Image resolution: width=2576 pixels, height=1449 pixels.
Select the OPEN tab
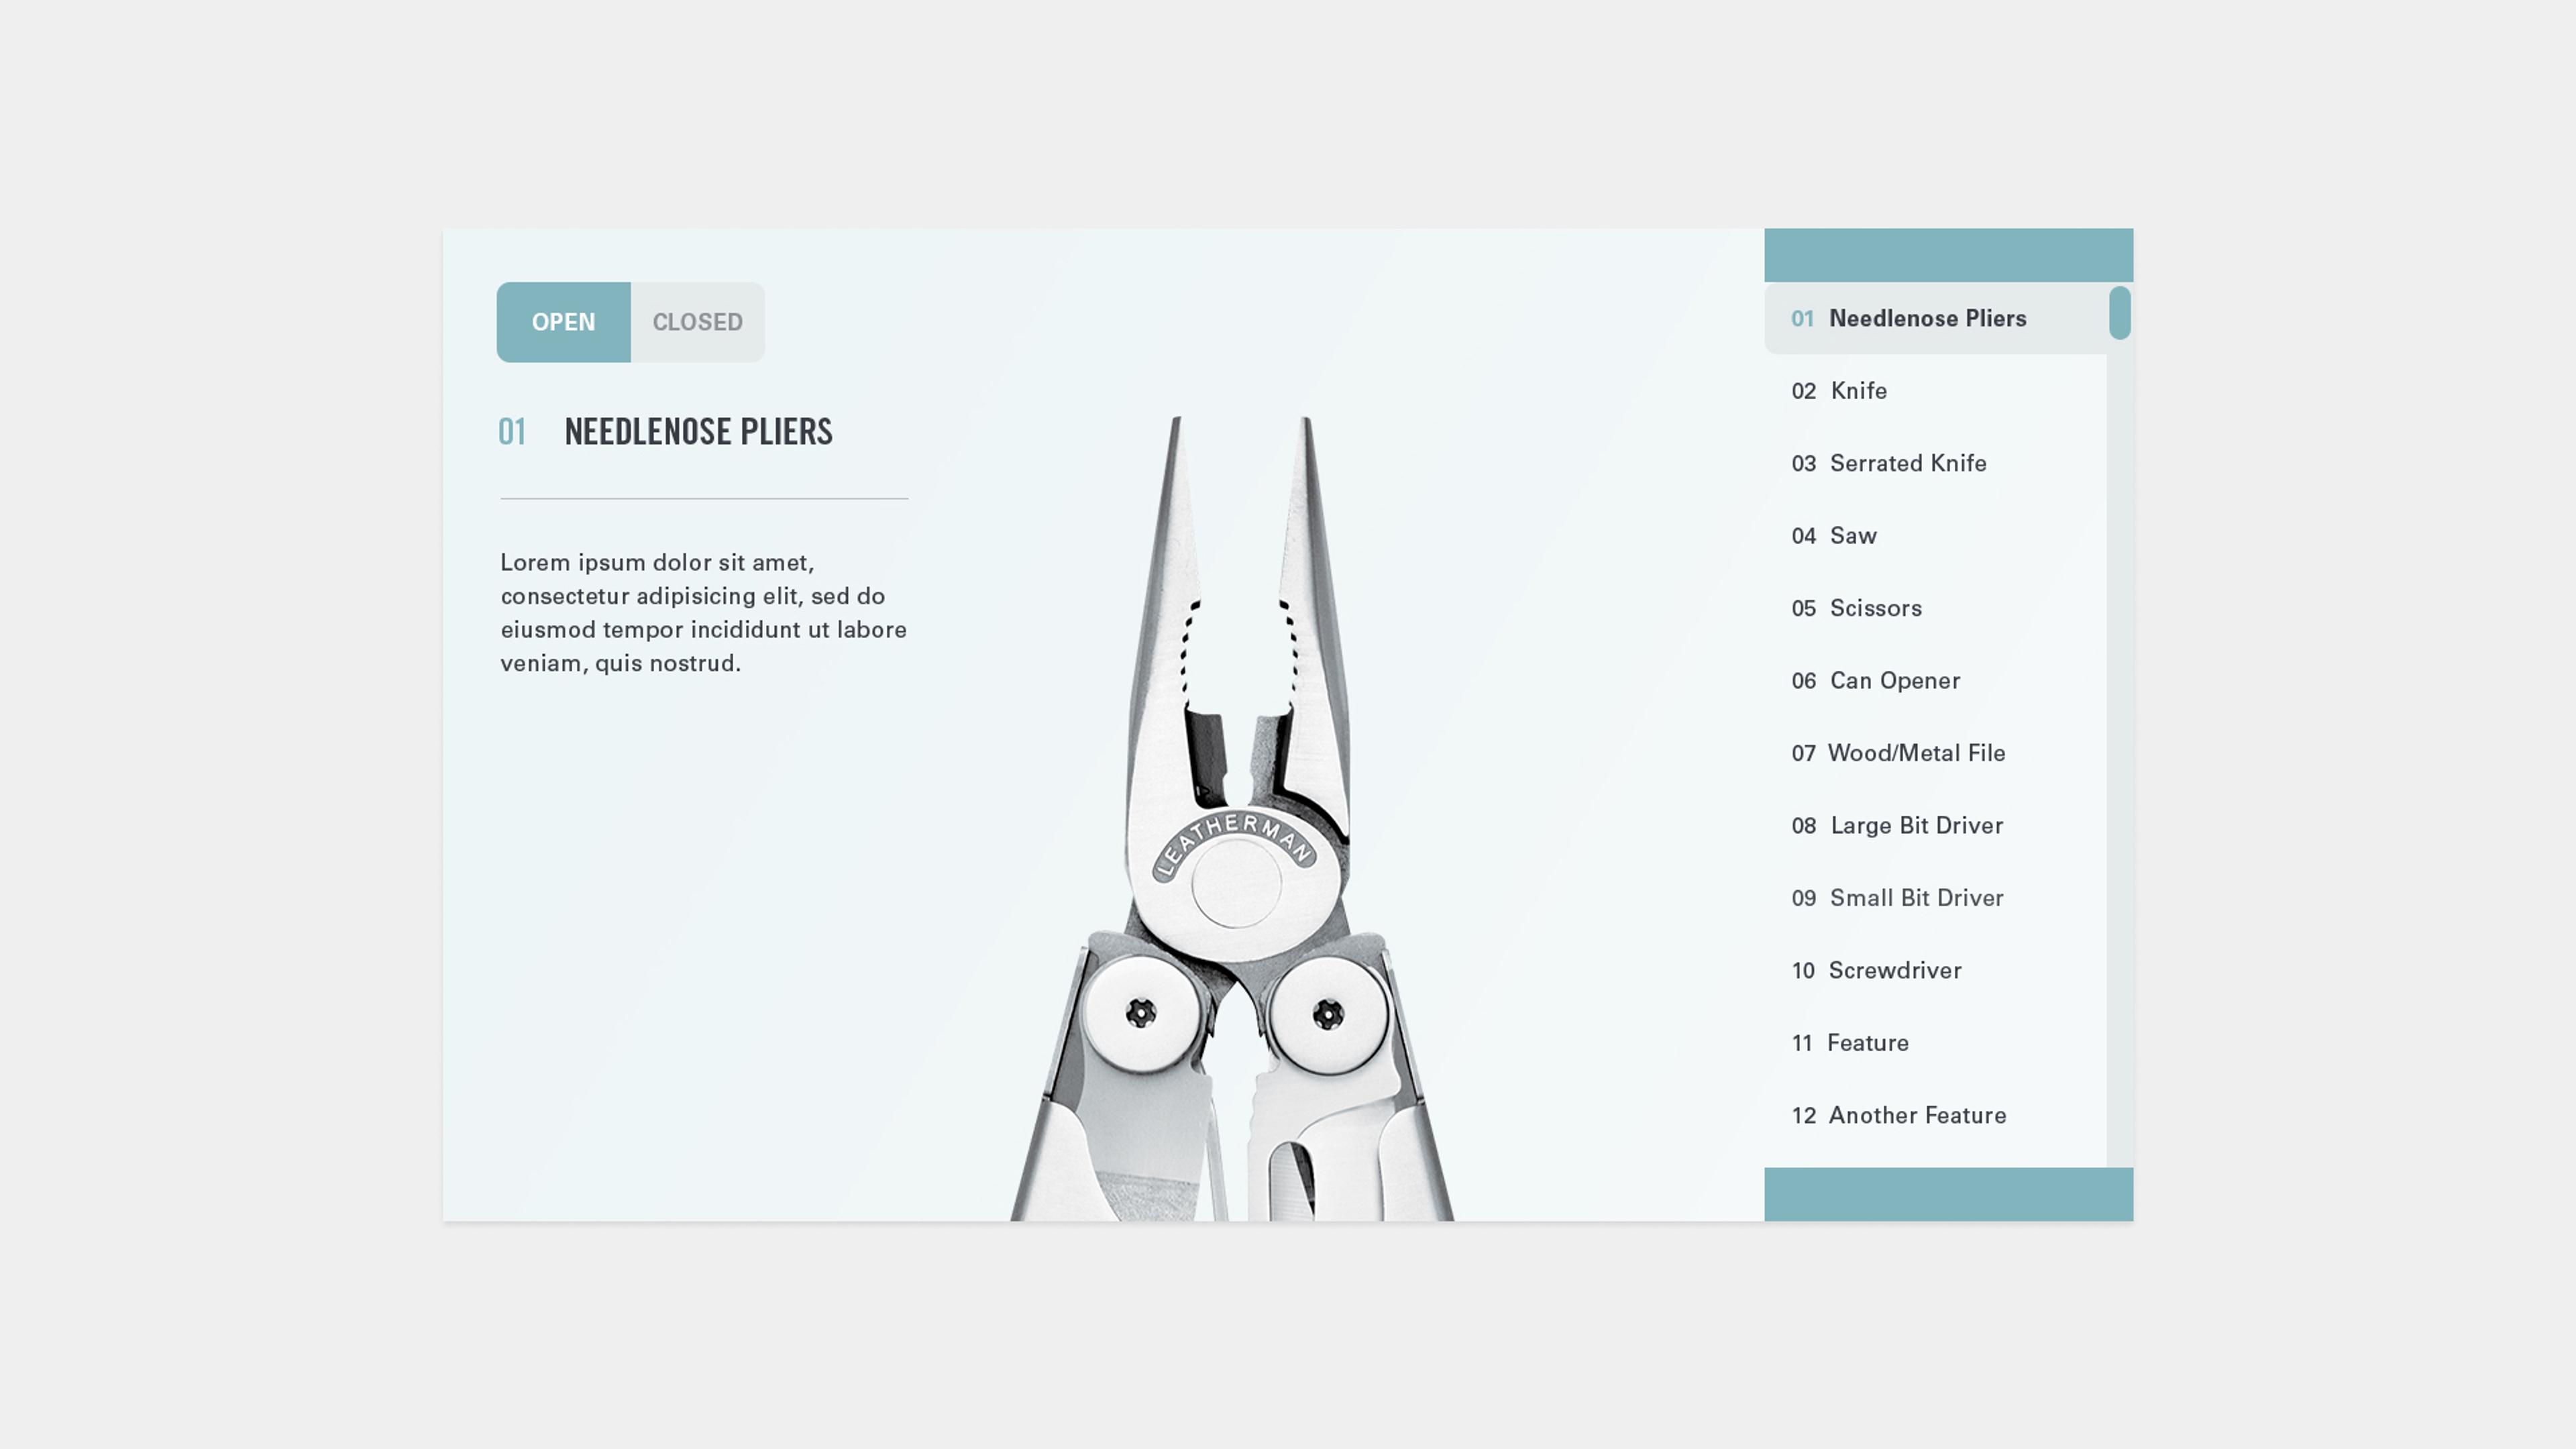tap(563, 320)
